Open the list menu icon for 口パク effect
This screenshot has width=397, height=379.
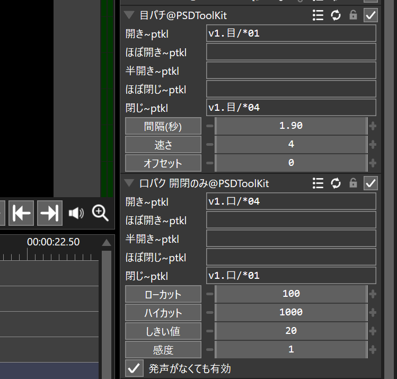(318, 183)
